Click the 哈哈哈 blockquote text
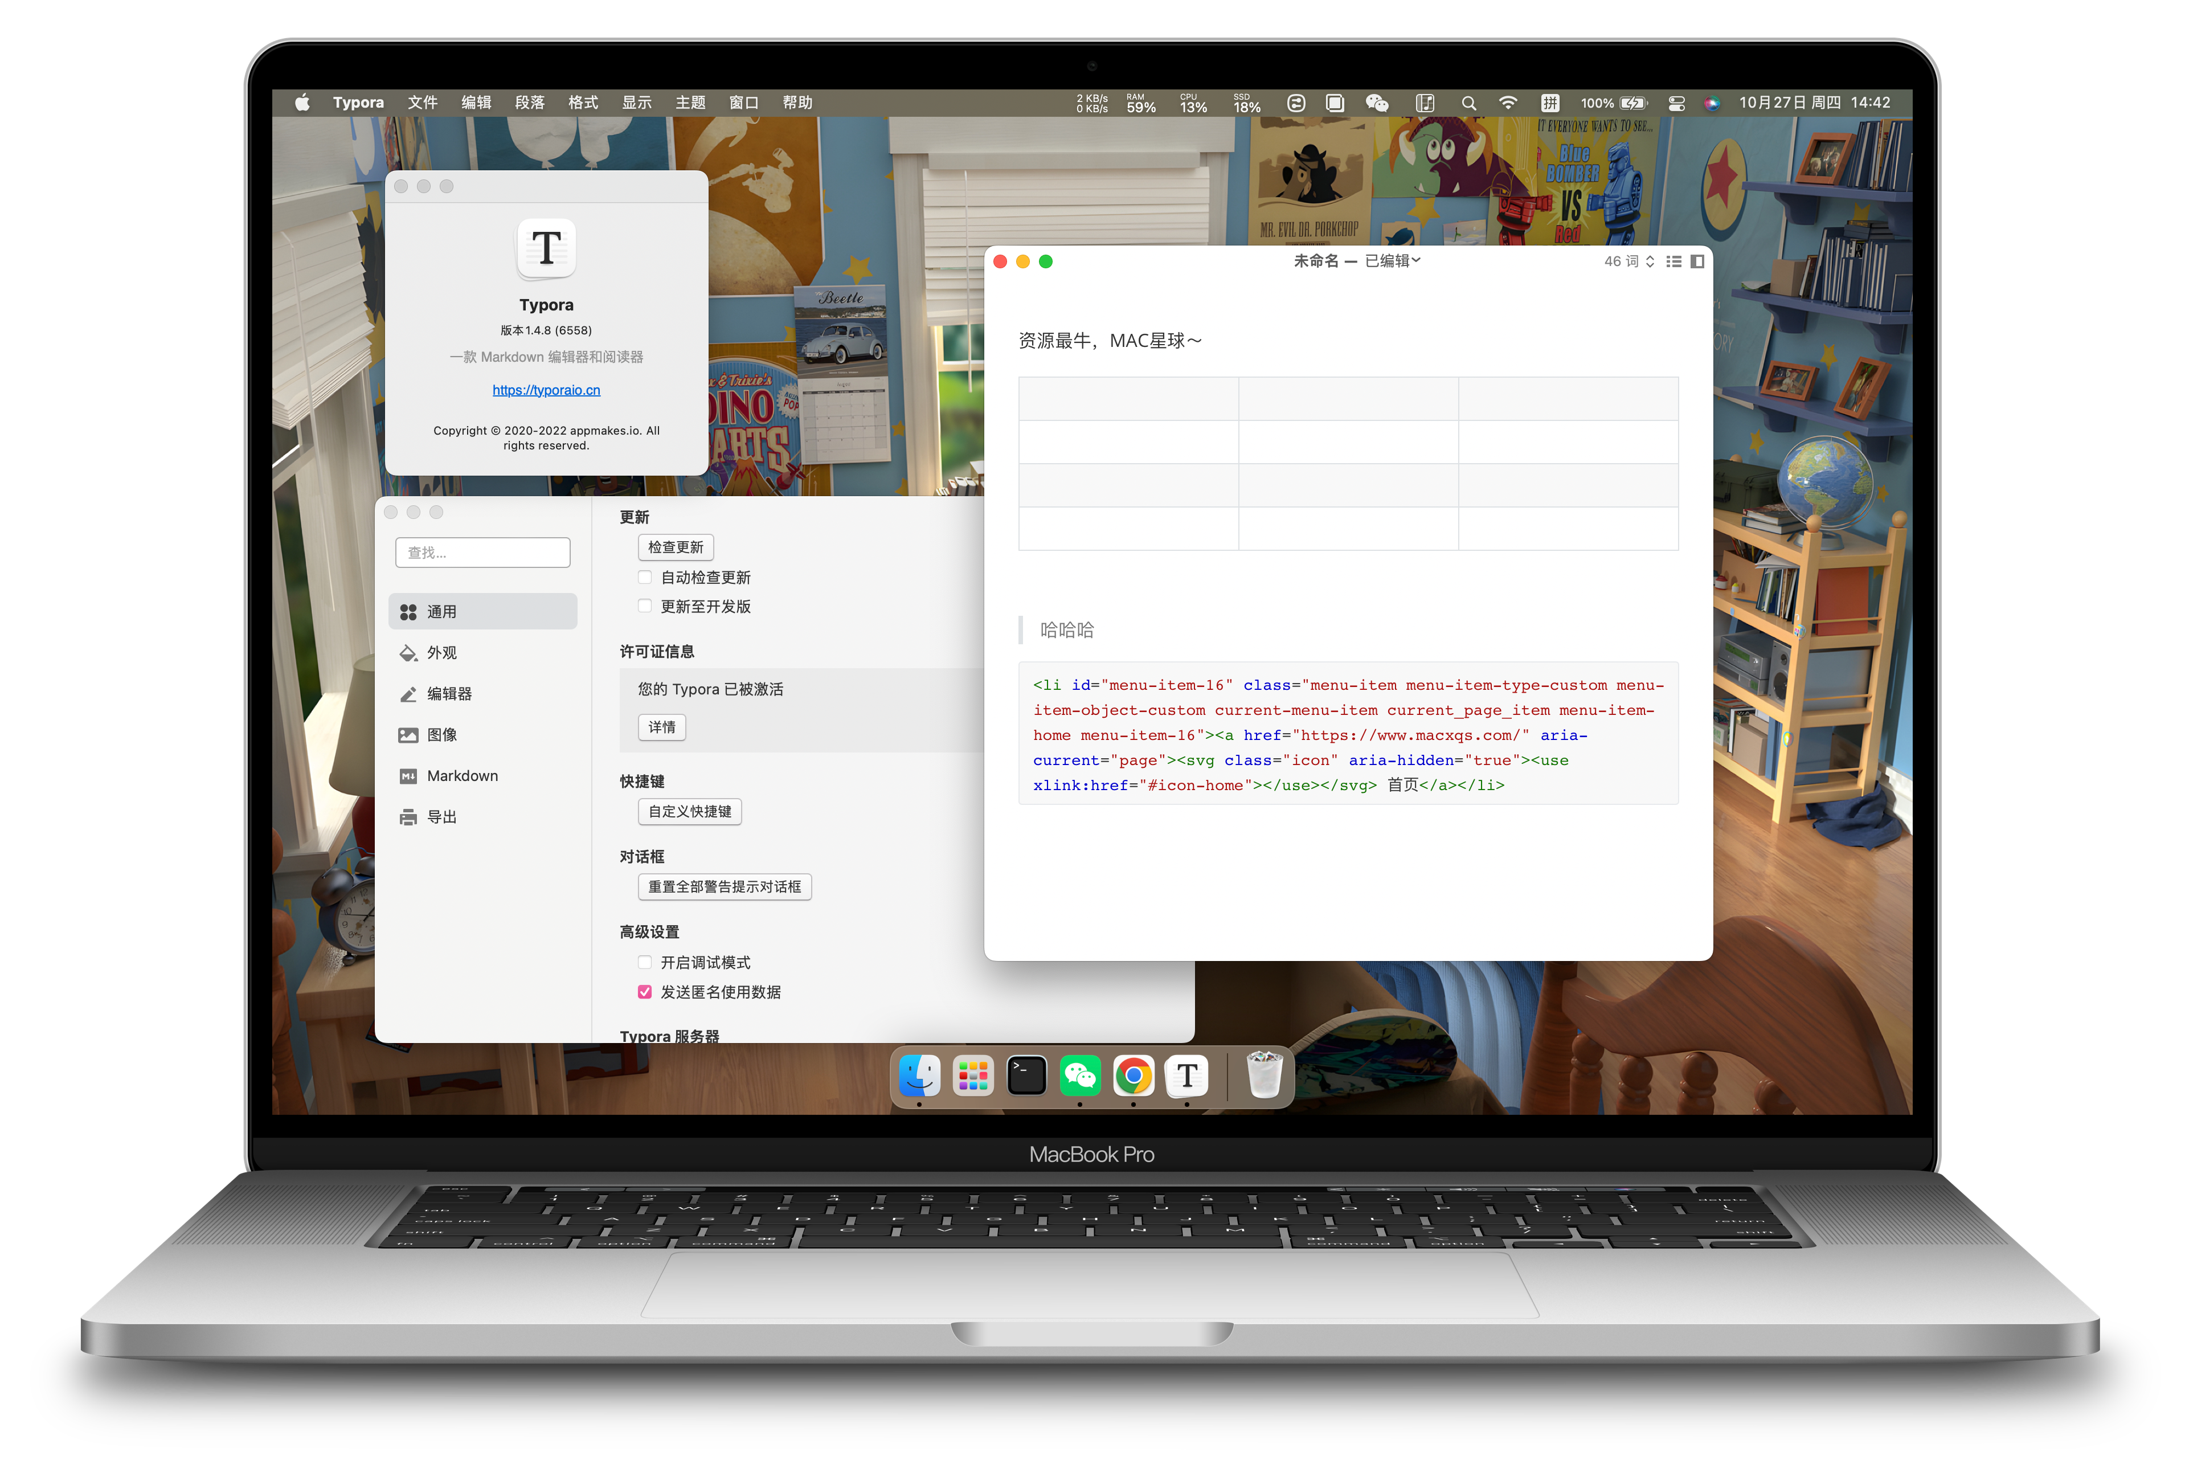This screenshot has width=2185, height=1464. pos(1067,630)
